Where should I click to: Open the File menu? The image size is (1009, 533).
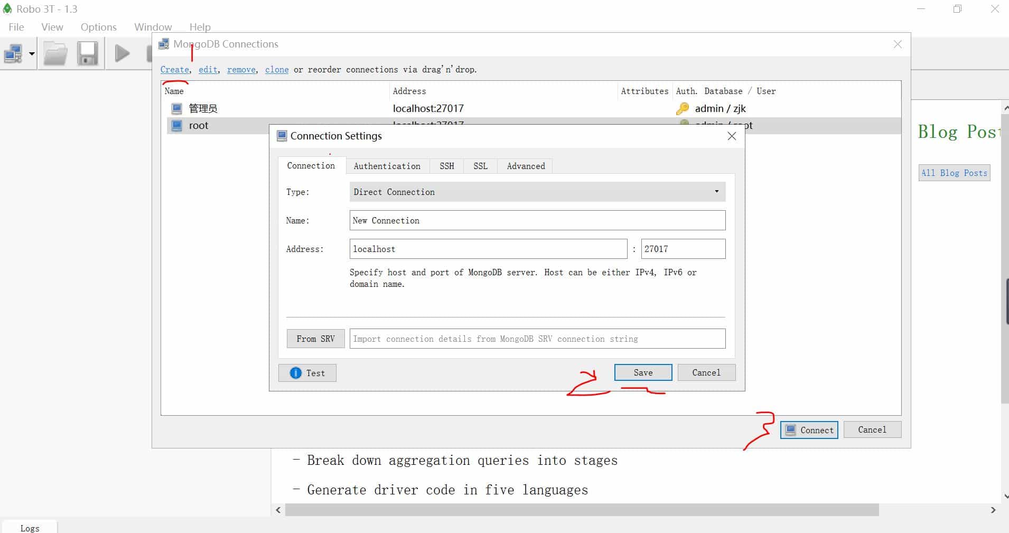[x=16, y=27]
